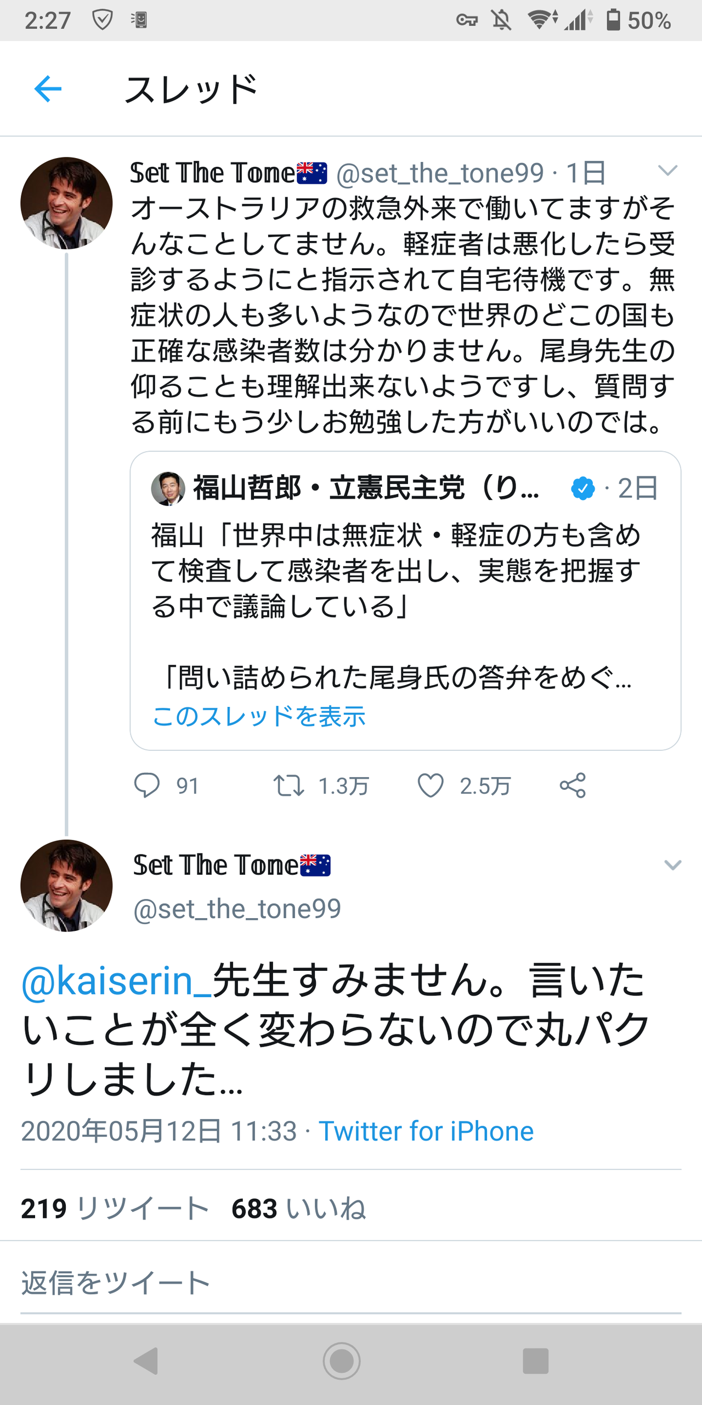The height and width of the screenshot is (1405, 702).
Task: View the 219 リツイート list
Action: coord(115,1208)
